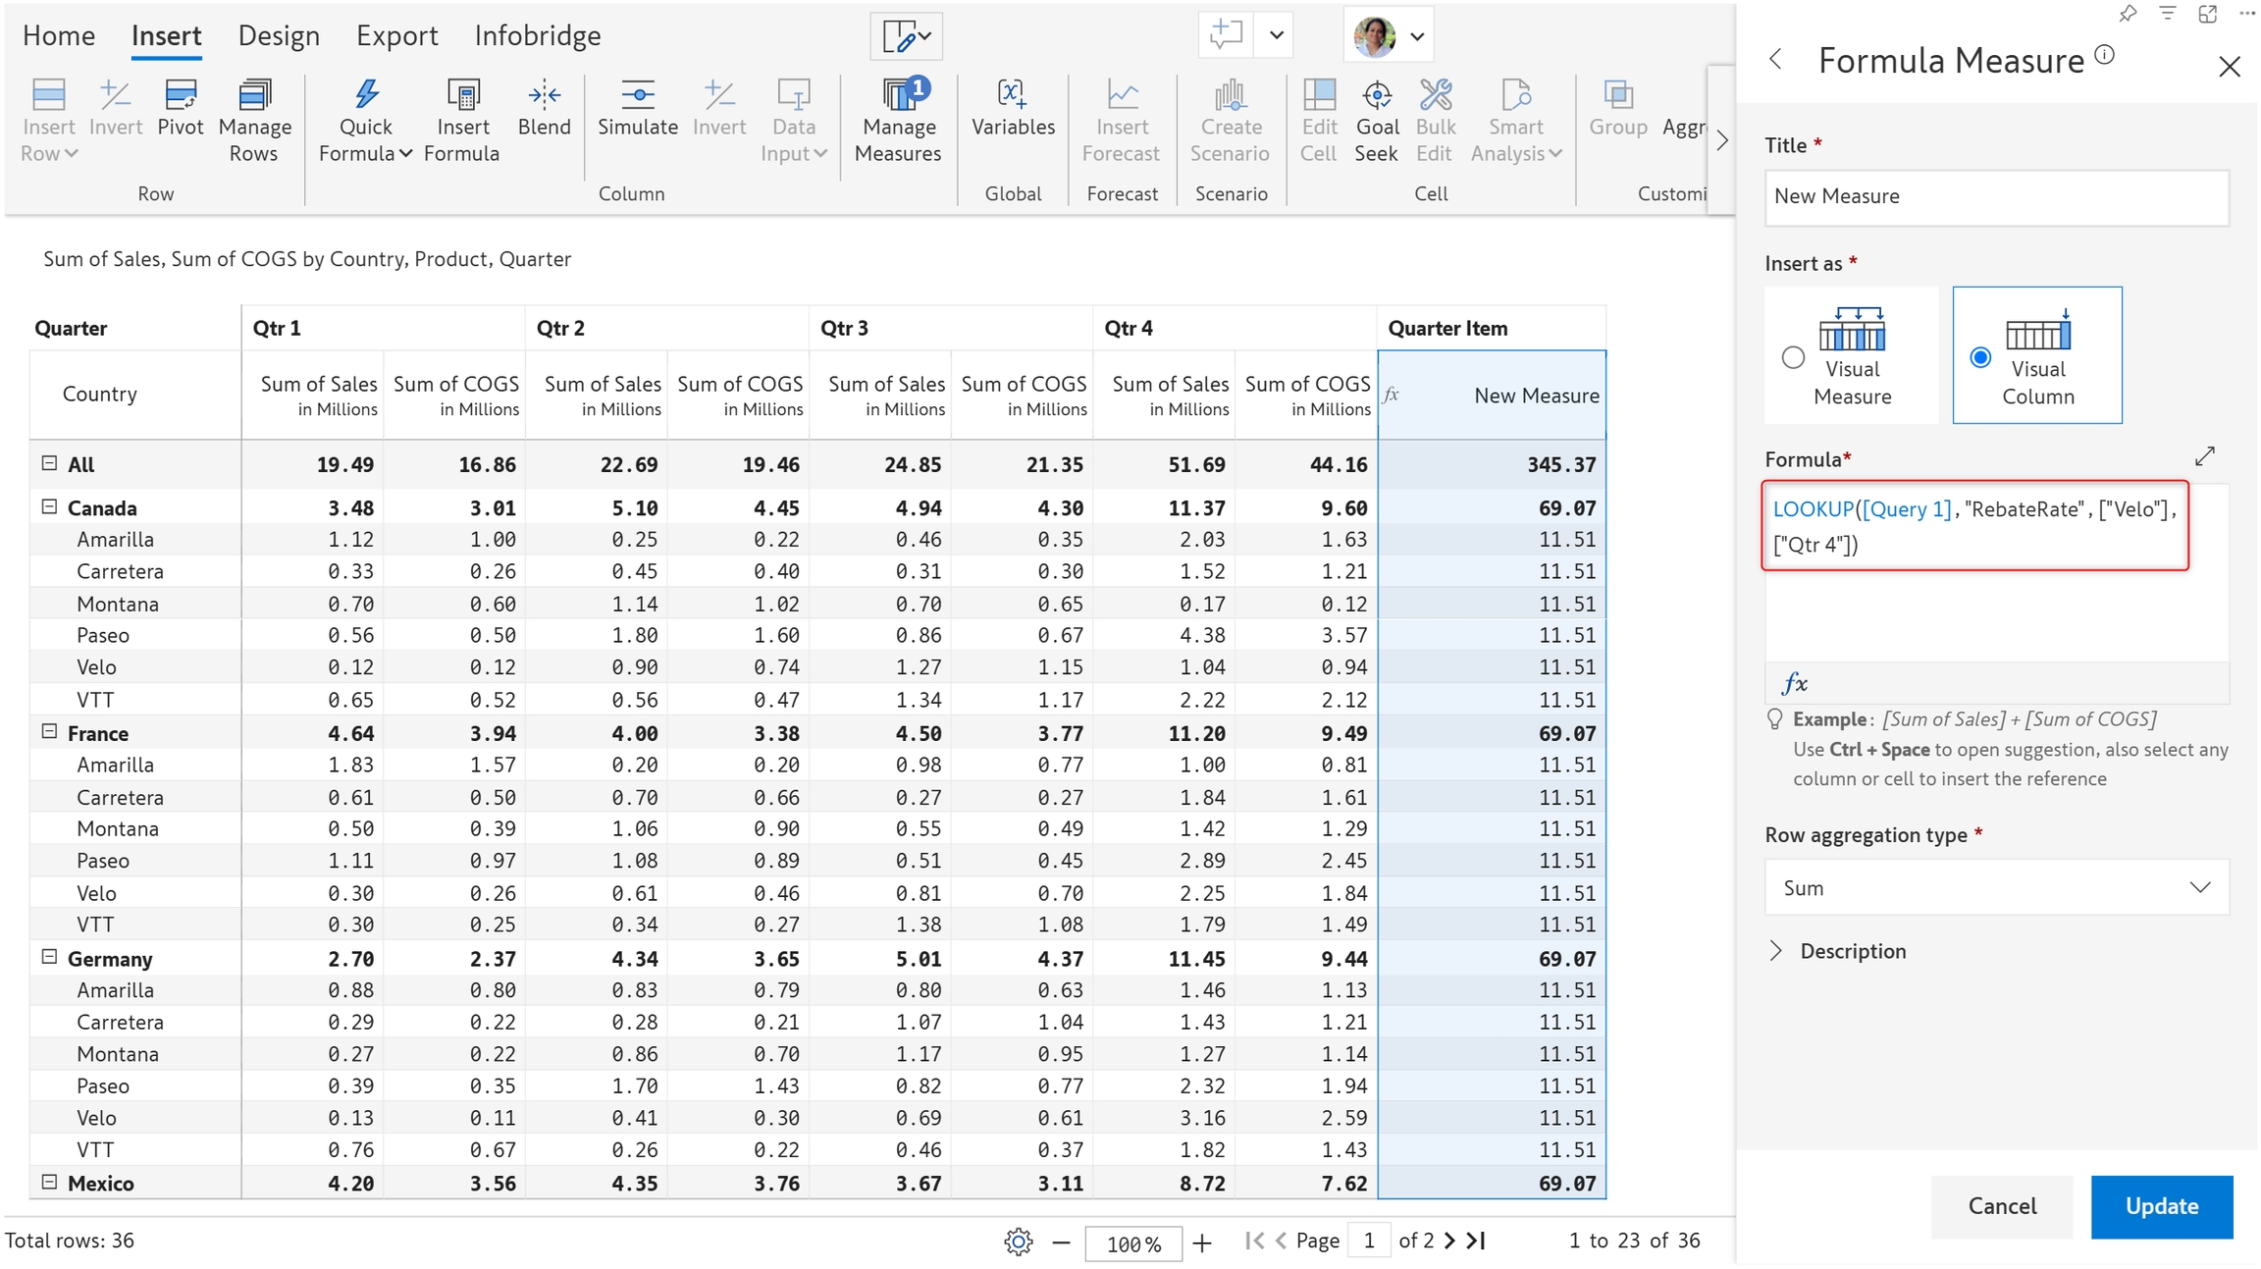Click the Update button
The image size is (2261, 1269).
pyautogui.click(x=2161, y=1206)
